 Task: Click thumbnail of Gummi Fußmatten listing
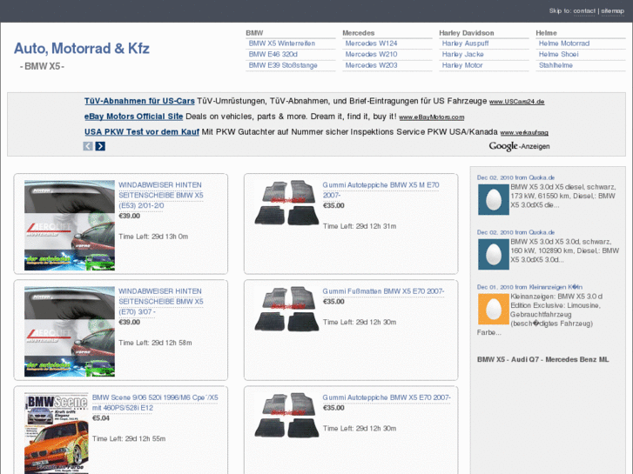(x=286, y=309)
